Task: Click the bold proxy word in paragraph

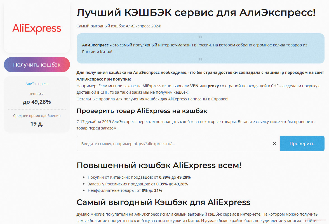Action: 213,86
